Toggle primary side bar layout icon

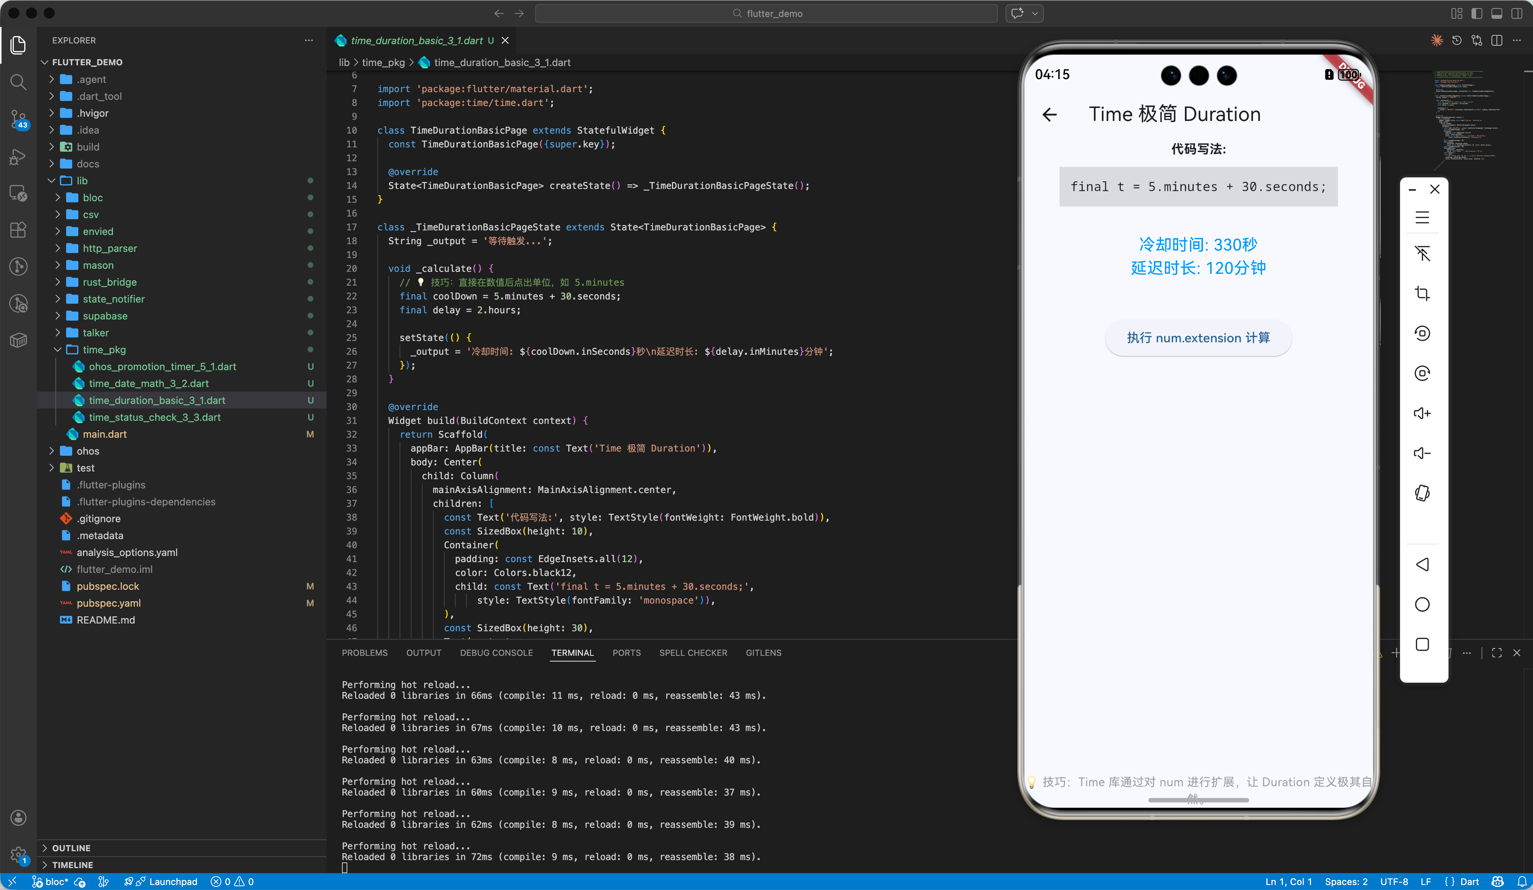coord(1477,13)
